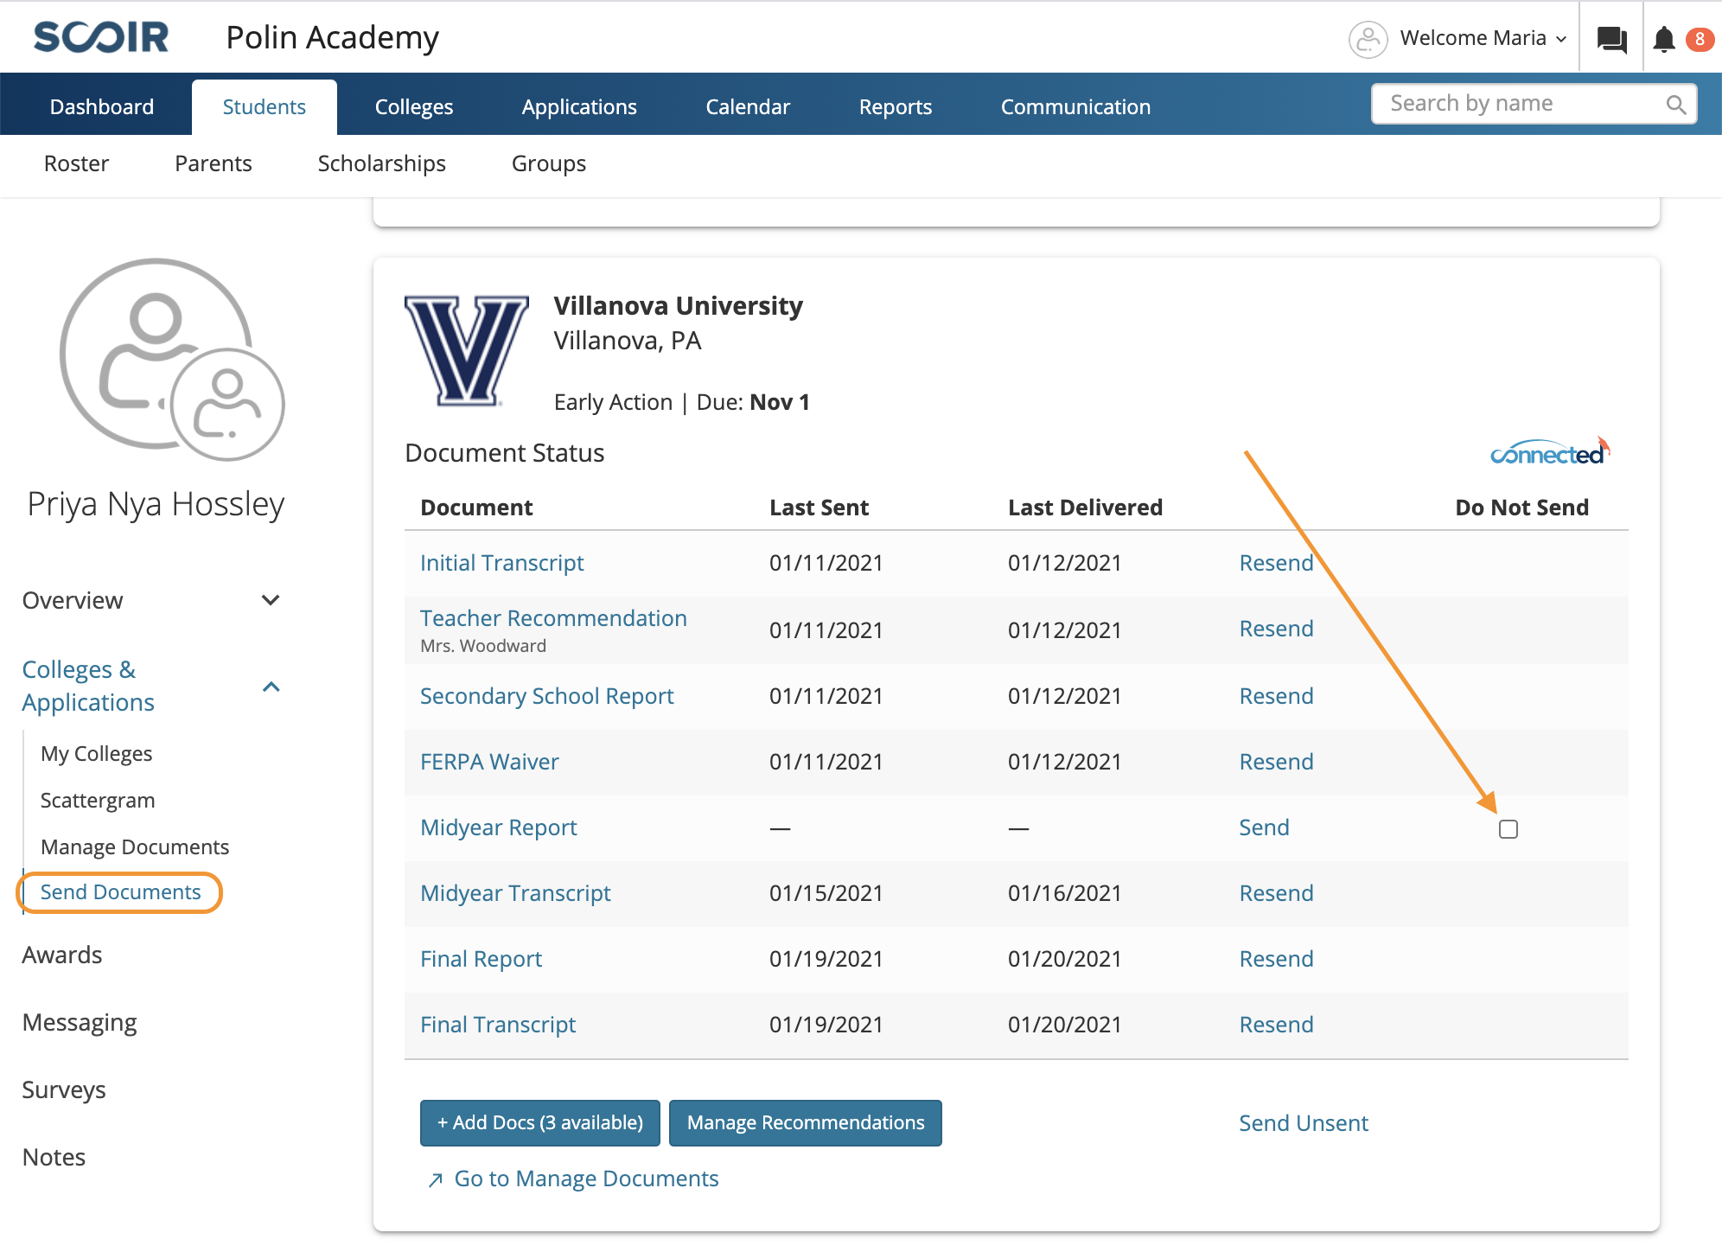The image size is (1722, 1252).
Task: Resend the Initial Transcript
Action: click(1276, 563)
